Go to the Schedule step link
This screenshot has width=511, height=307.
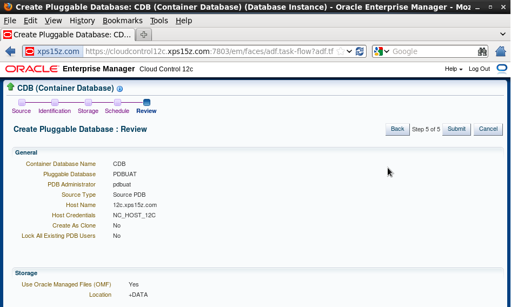point(117,111)
